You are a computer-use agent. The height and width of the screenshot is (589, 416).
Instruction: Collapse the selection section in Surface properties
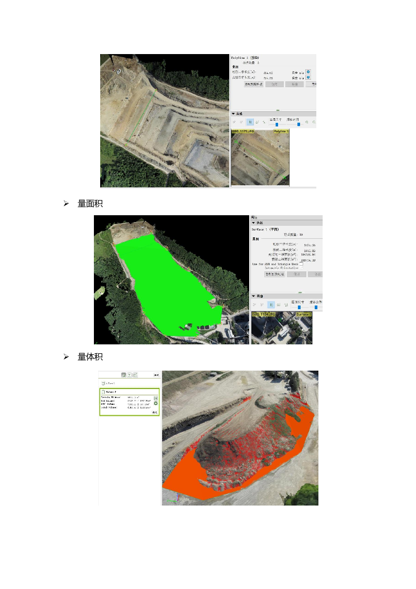[x=253, y=223]
